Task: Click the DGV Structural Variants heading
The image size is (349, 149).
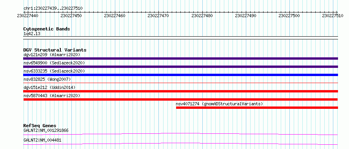Action: 55,50
